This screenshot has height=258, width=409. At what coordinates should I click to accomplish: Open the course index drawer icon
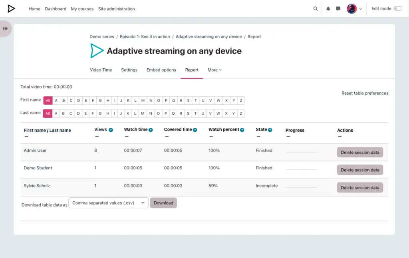click(x=5, y=28)
